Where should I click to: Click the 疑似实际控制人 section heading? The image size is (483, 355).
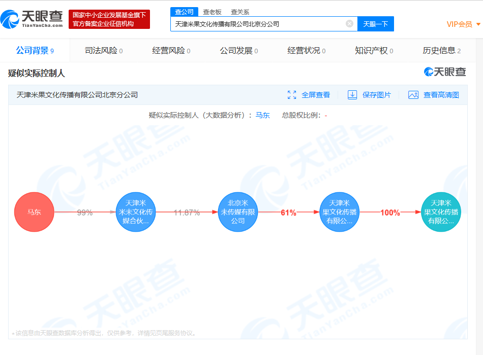pyautogui.click(x=36, y=73)
